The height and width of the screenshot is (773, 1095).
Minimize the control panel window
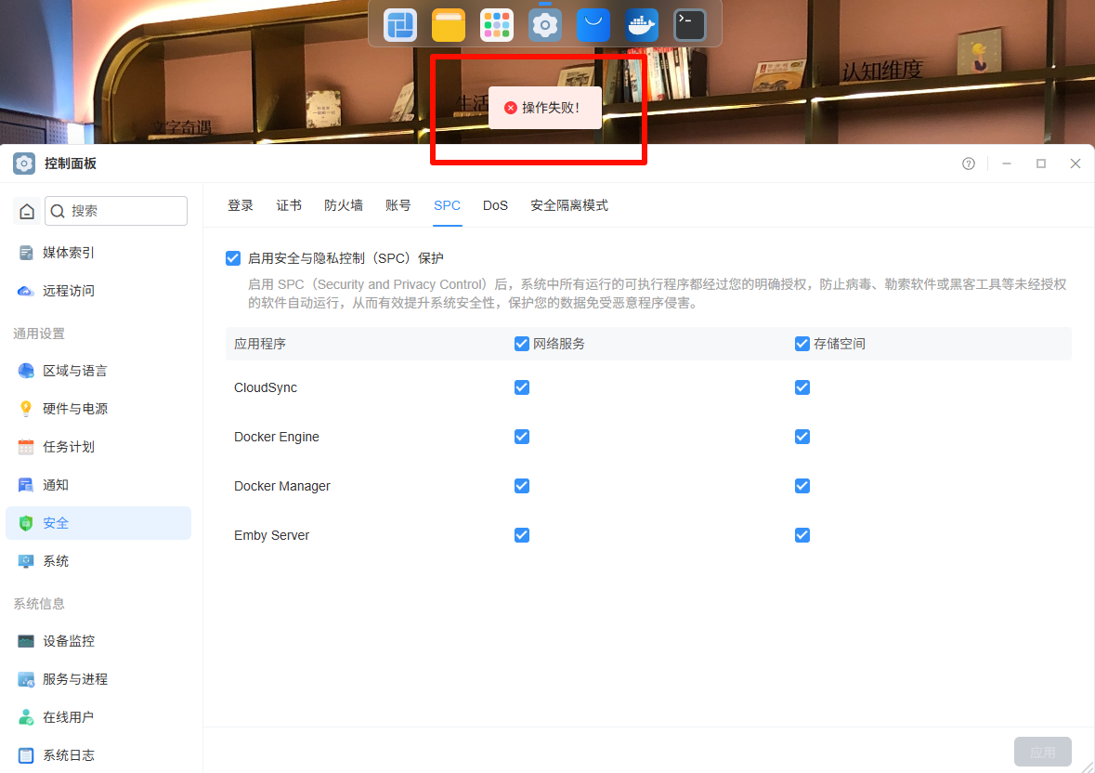(1007, 164)
